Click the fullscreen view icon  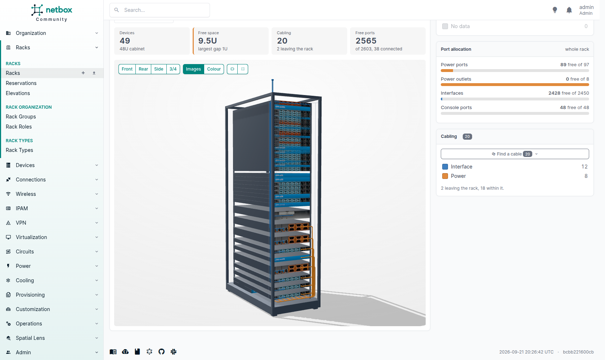point(243,69)
